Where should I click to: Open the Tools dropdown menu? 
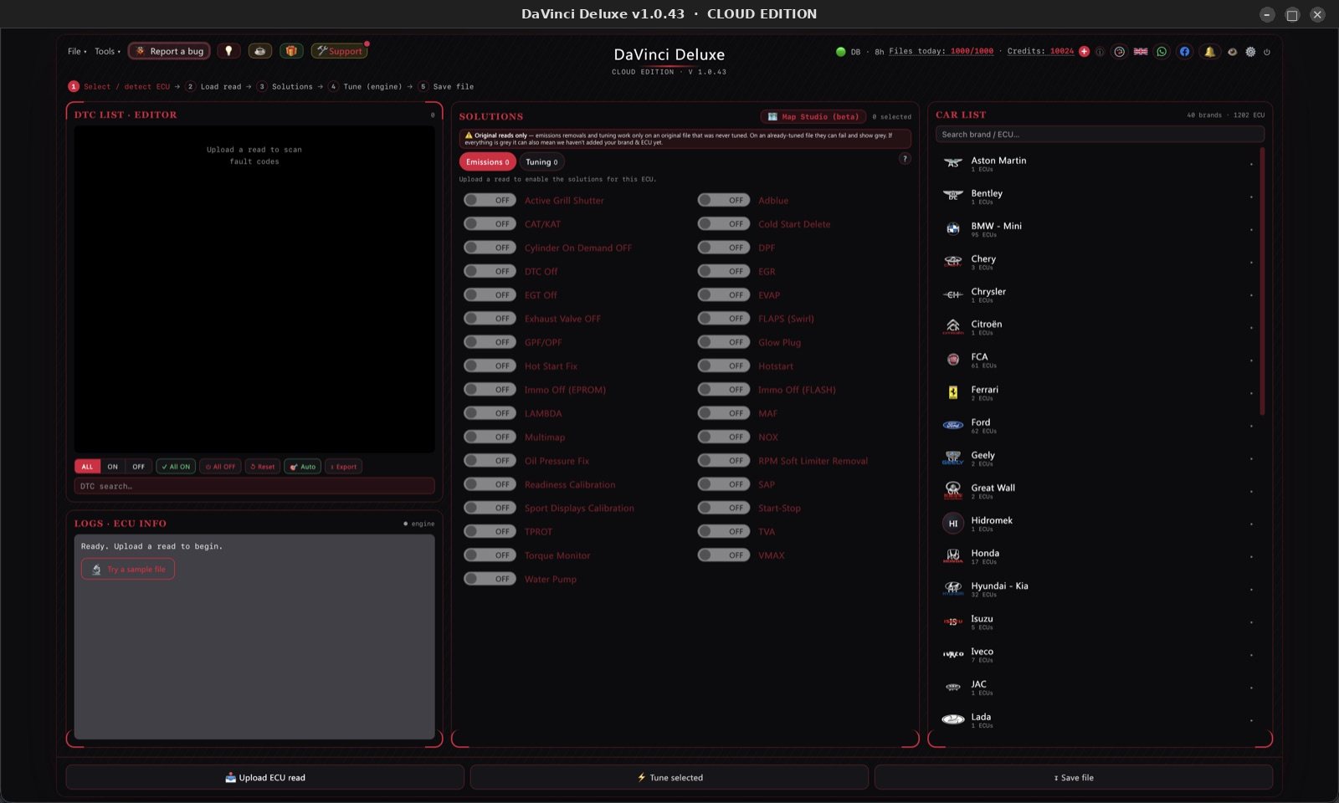tap(107, 52)
